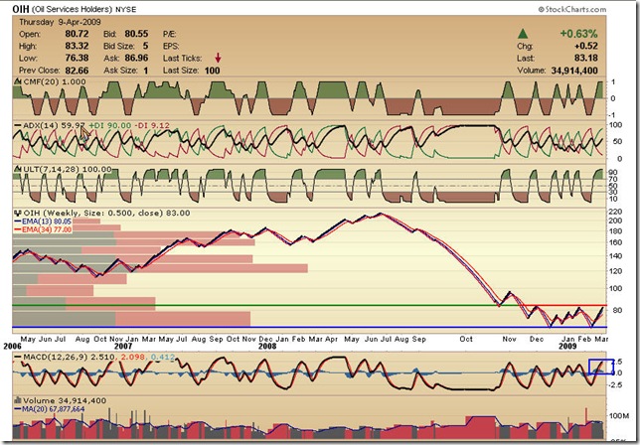Click the Bid value 80.55
This screenshot has height=445, width=640.
[x=136, y=34]
